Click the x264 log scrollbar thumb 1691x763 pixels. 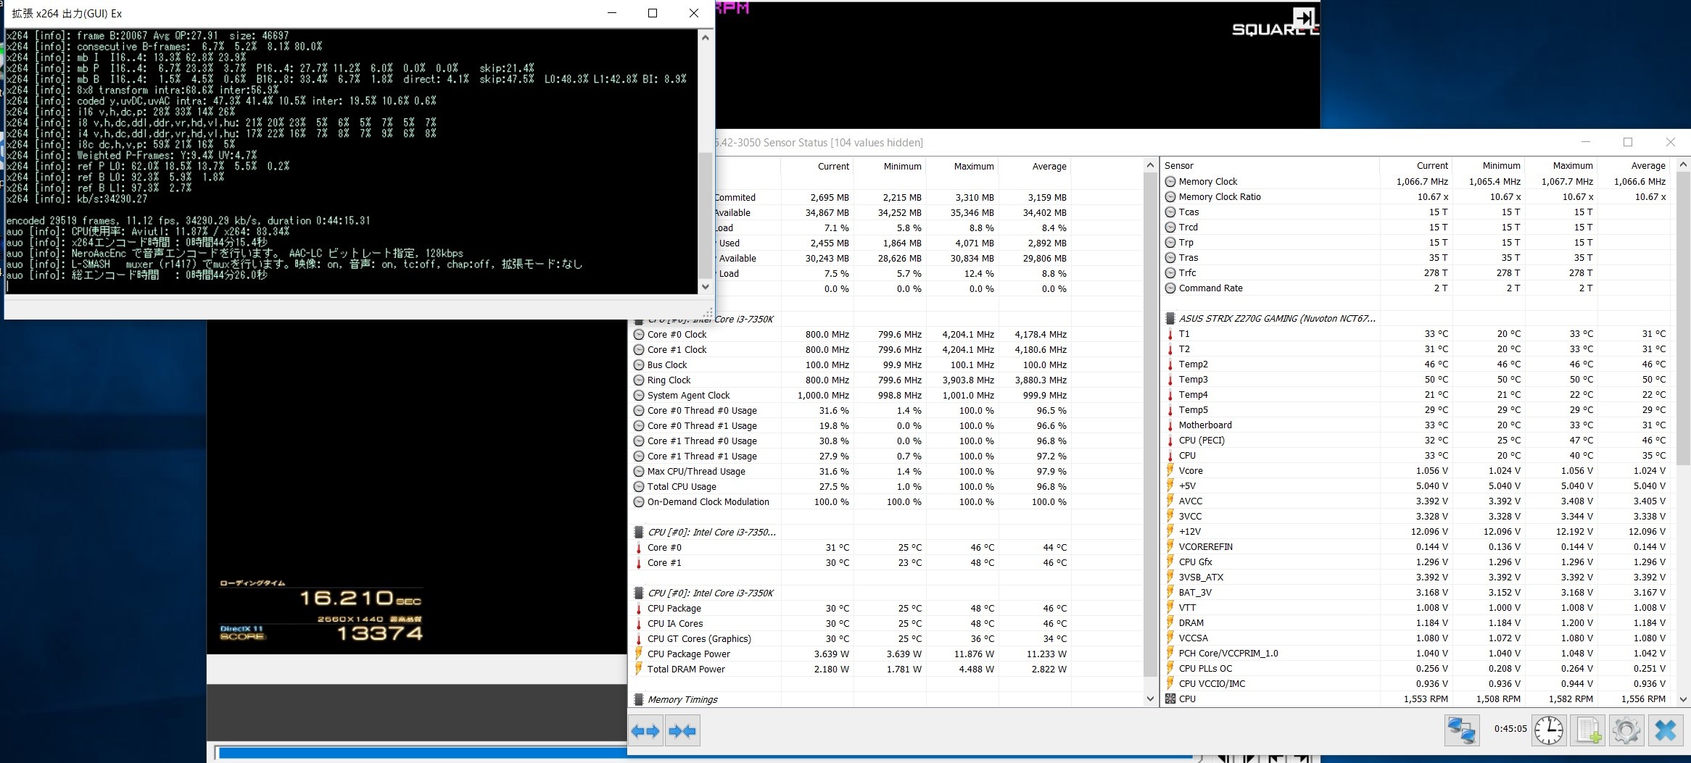click(x=706, y=214)
